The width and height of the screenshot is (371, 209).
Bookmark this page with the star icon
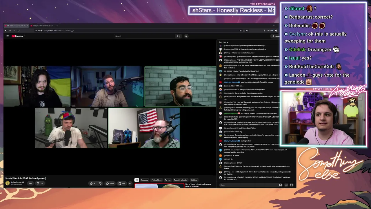tap(247, 30)
